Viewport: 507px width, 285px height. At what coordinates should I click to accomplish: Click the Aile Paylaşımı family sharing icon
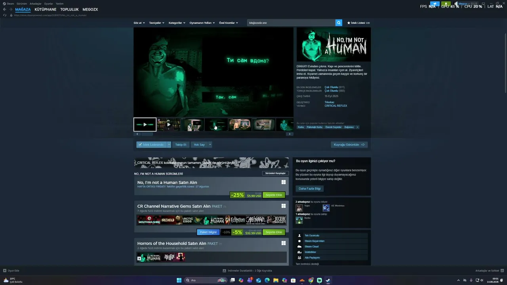tap(299, 258)
